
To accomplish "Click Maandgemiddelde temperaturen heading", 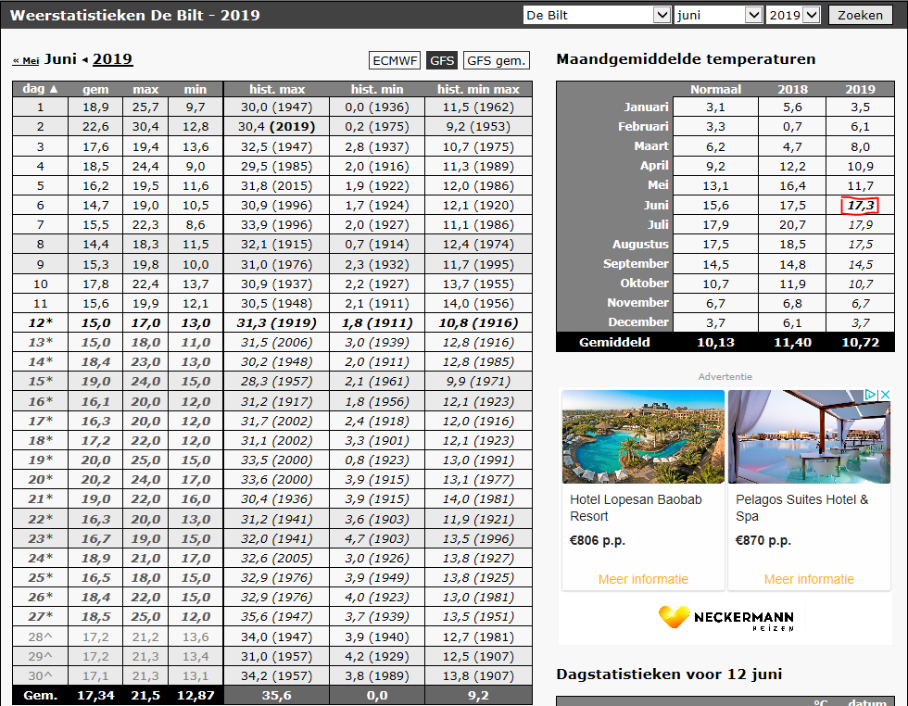I will click(x=686, y=59).
